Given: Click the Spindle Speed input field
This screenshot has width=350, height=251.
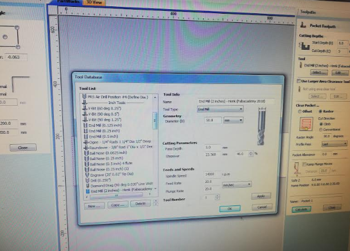Looking at the screenshot, I should click(212, 174).
